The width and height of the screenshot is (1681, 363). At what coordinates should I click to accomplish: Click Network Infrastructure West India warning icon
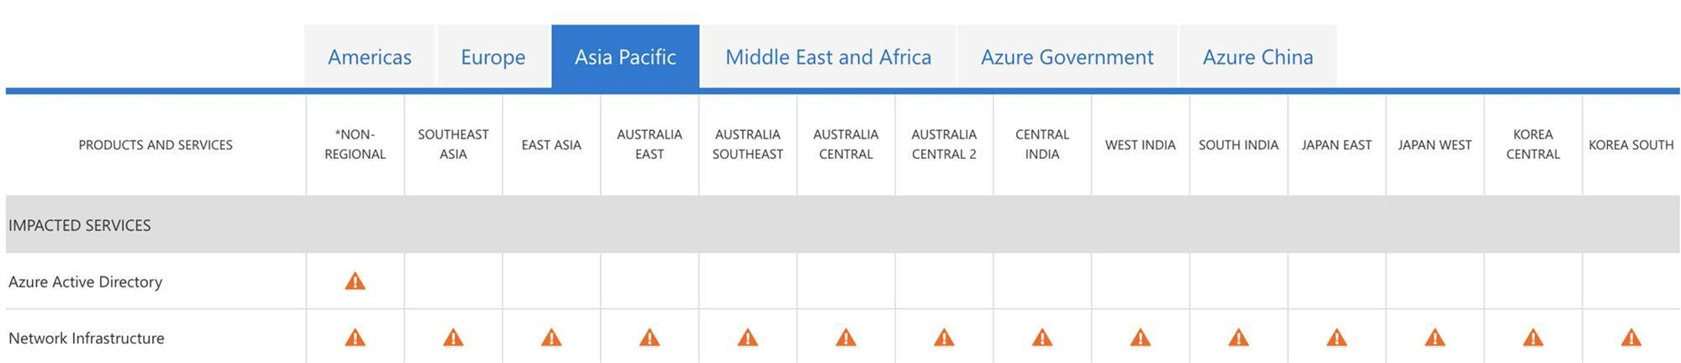point(1141,338)
